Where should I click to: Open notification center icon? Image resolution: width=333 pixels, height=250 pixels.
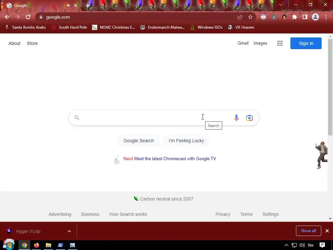click(322, 245)
